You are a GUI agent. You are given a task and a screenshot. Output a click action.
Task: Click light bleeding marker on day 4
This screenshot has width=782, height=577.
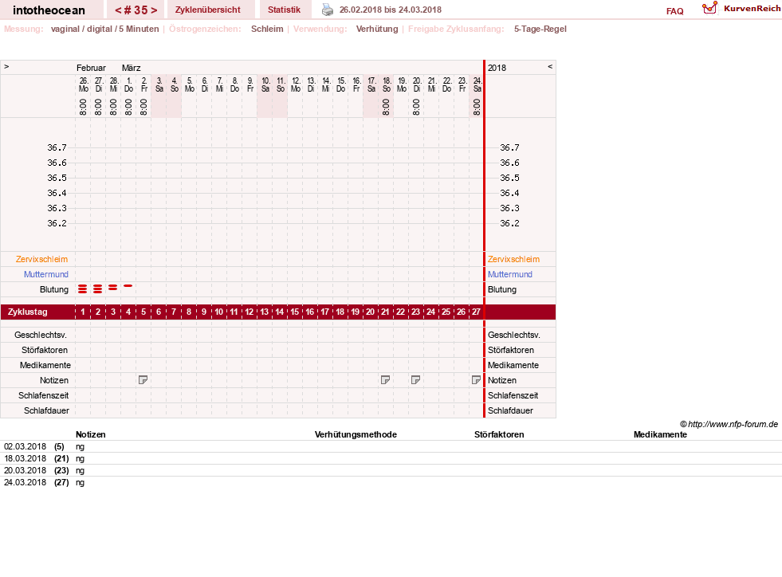pos(128,286)
